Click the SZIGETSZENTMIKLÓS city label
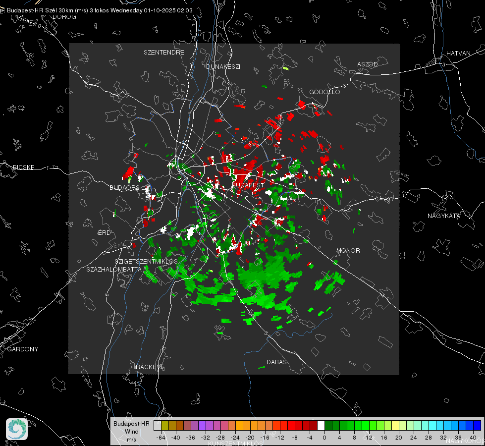Viewport: 485px width, 446px height. click(x=146, y=261)
